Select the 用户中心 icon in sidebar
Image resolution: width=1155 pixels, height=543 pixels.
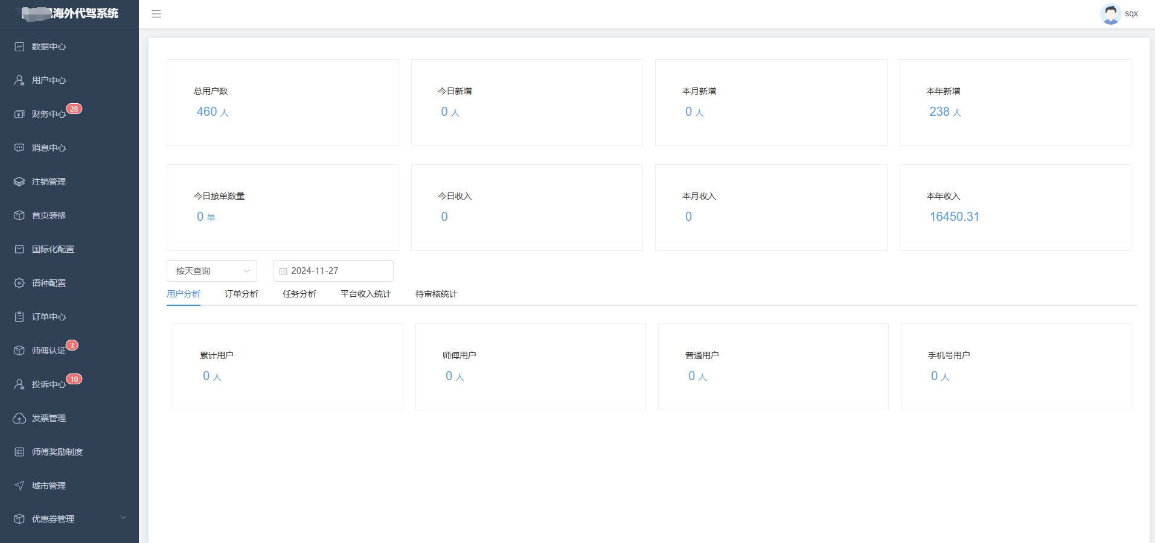(19, 80)
